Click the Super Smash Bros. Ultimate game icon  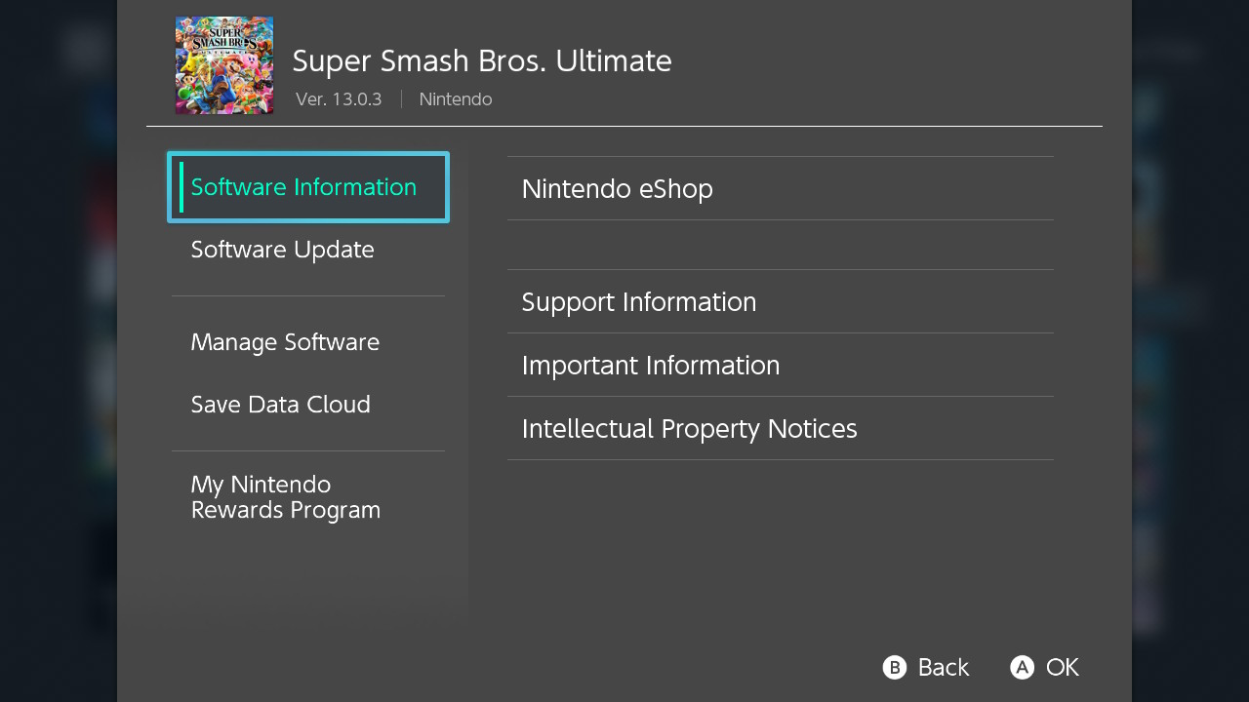[224, 65]
